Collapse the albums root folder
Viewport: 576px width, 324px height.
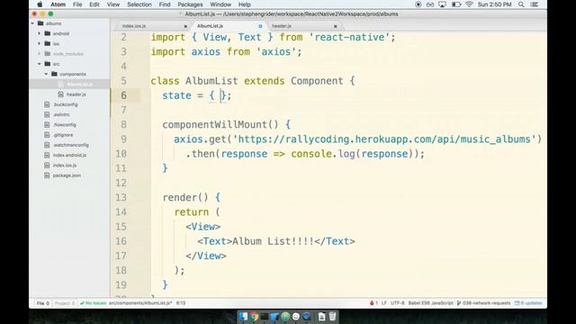32,23
